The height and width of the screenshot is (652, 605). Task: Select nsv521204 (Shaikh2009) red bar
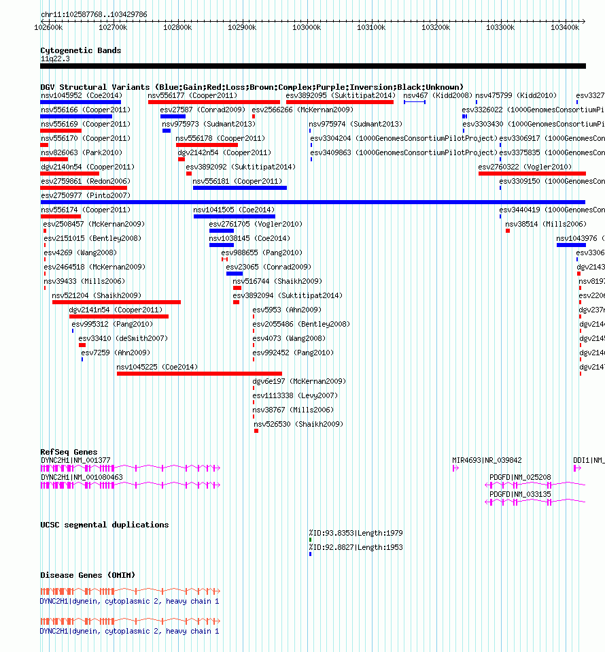point(116,302)
